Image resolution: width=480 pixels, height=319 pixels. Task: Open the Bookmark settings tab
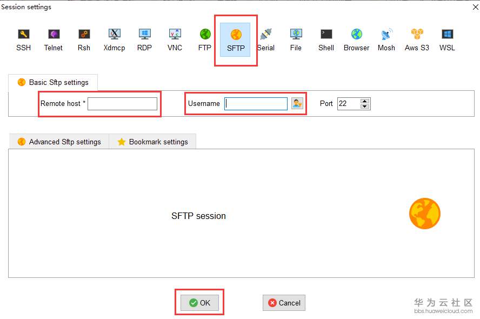tap(152, 142)
